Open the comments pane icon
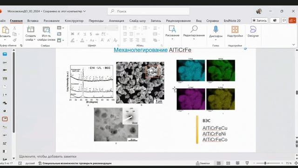Image resolution: width=298 pixels, height=168 pixels. click(x=284, y=21)
